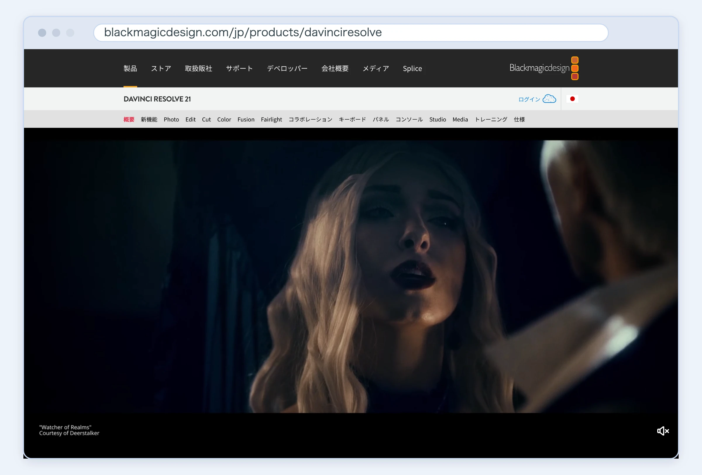The height and width of the screenshot is (475, 702).
Task: Open the サポート menu item
Action: point(240,68)
